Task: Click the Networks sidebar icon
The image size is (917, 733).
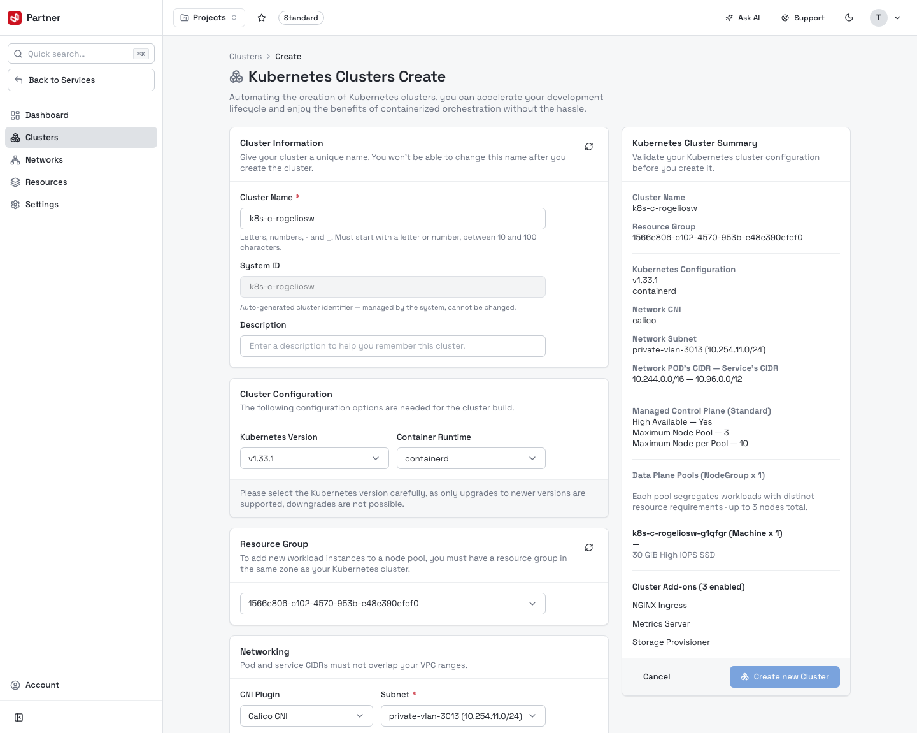Action: [x=15, y=160]
